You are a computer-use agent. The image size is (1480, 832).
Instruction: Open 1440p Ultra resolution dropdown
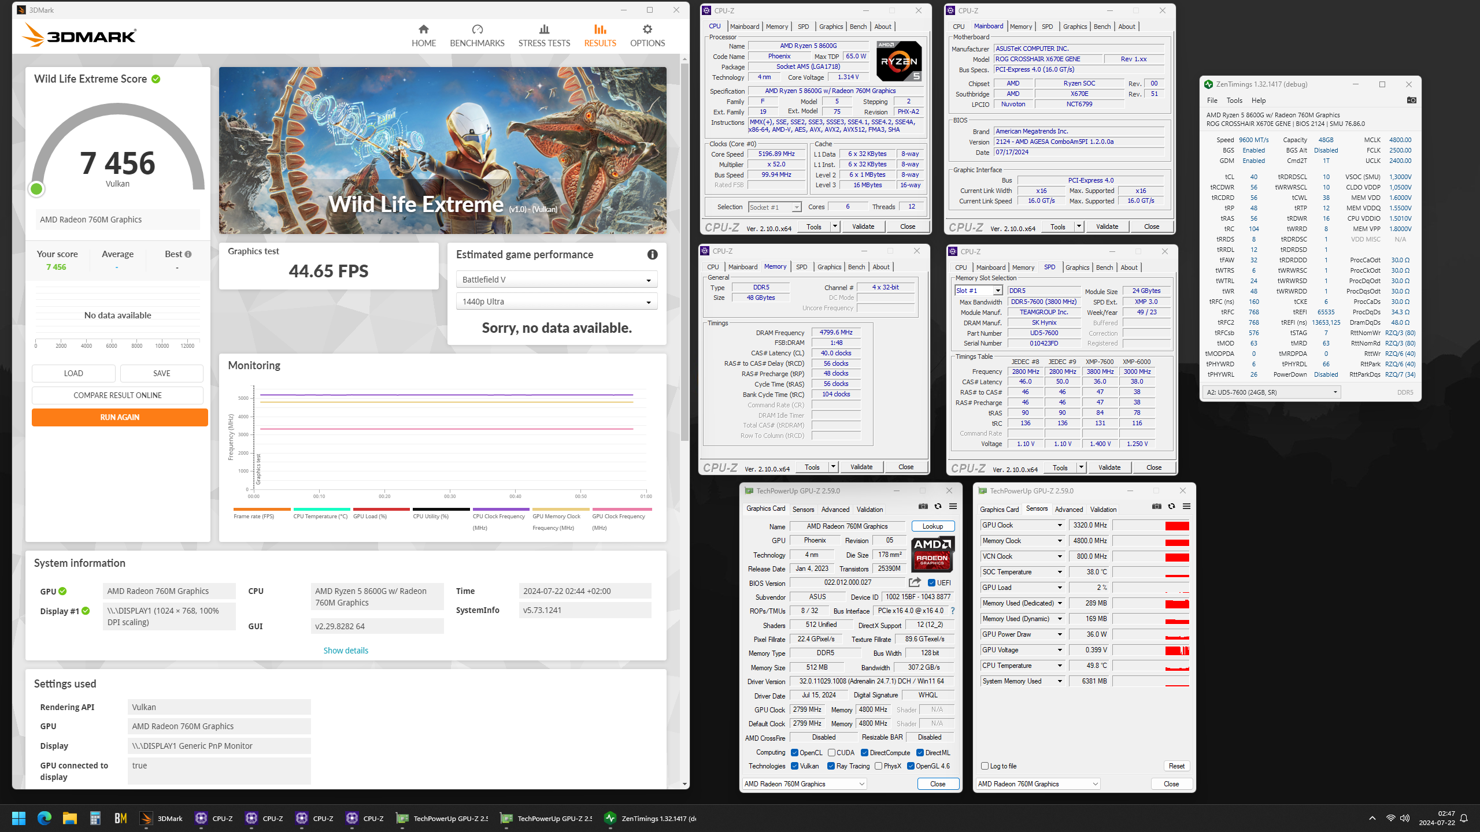pyautogui.click(x=557, y=302)
